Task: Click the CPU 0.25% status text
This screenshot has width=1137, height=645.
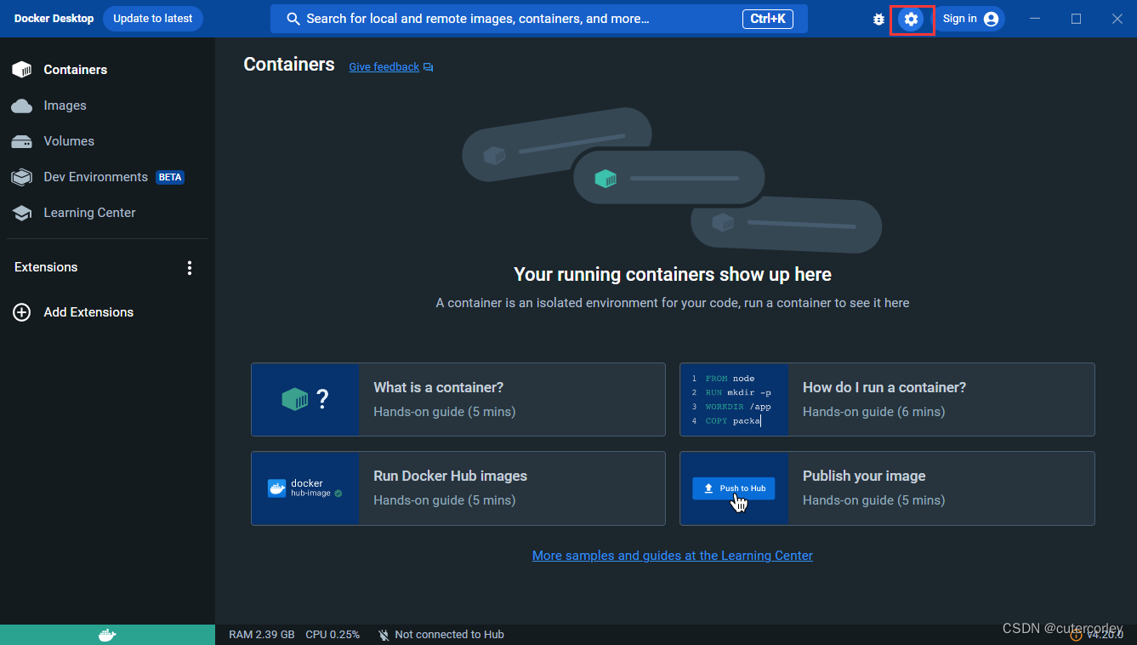Action: click(x=333, y=635)
